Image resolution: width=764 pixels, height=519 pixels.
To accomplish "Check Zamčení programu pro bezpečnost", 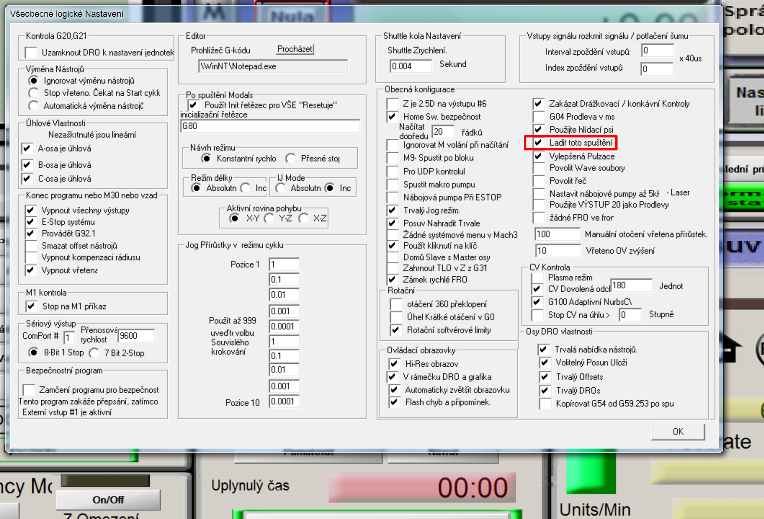I will coord(29,390).
